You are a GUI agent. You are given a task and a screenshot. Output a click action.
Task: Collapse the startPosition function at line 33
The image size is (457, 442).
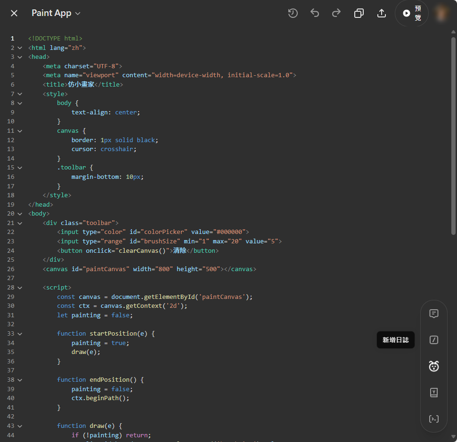tap(20, 334)
